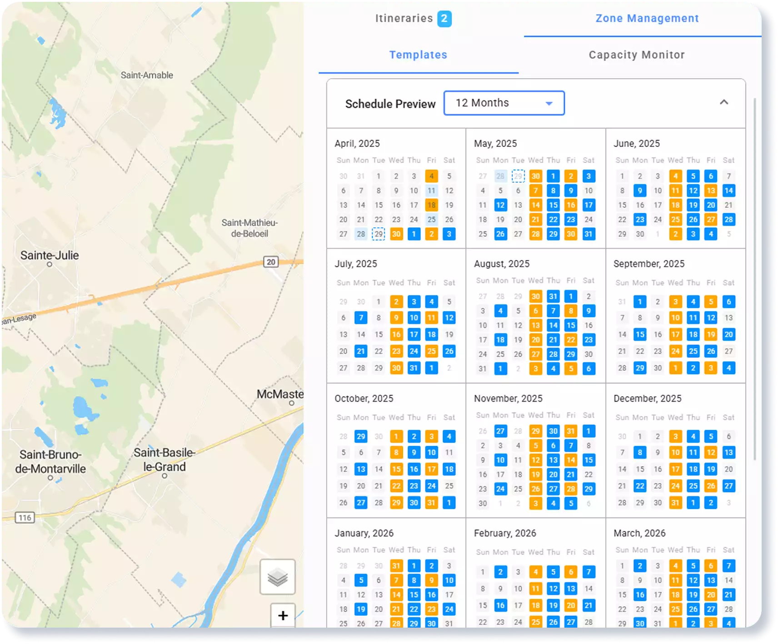
Task: Click the orange July 30 date
Action: pos(396,367)
